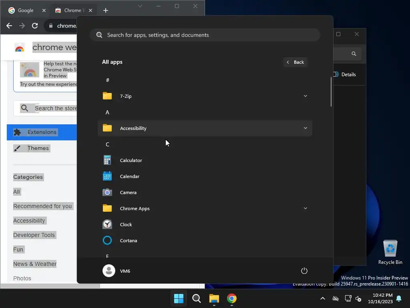Click the network tray icon

(348, 298)
